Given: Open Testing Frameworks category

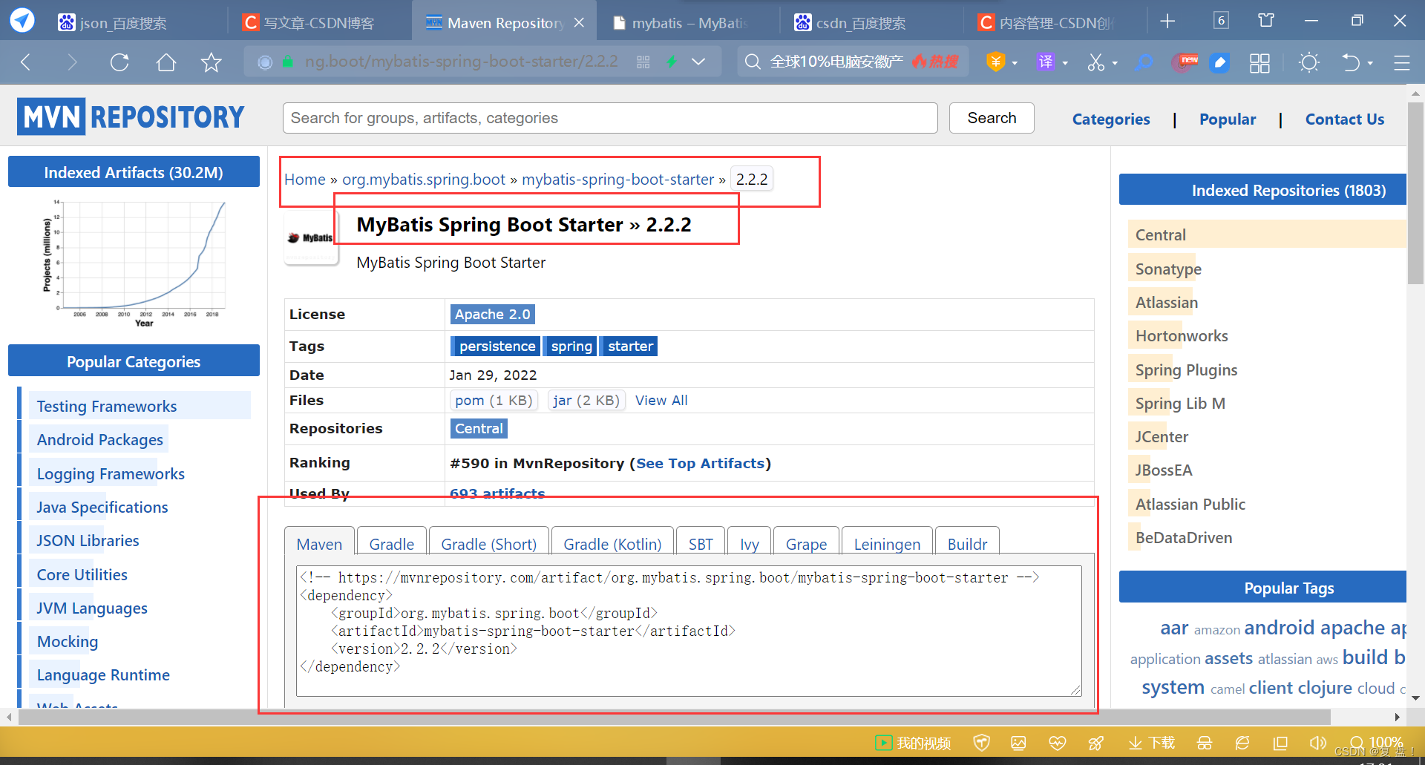Looking at the screenshot, I should [x=107, y=407].
